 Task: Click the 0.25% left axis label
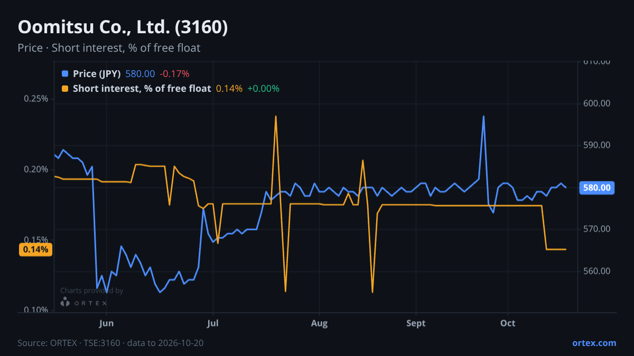click(36, 99)
